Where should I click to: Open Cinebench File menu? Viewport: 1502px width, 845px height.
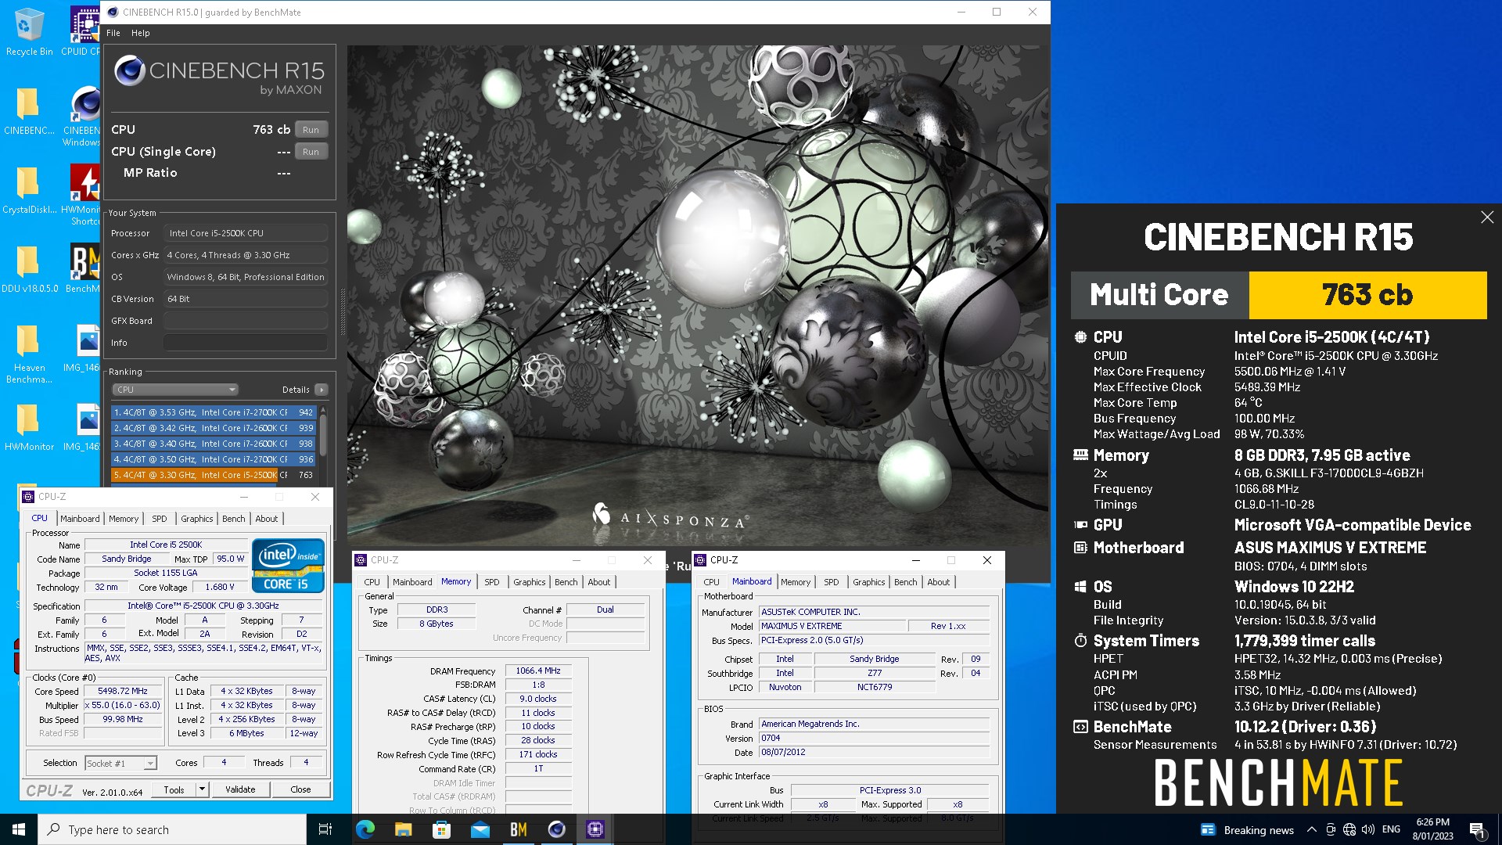[113, 33]
